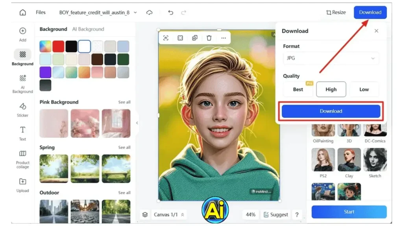Select the Text tool in sidebar

pos(22,133)
